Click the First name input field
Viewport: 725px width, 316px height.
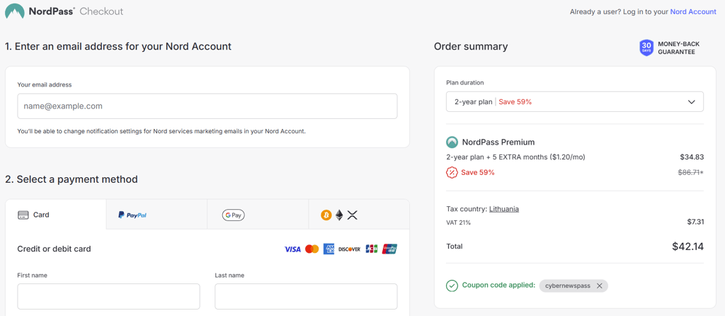tap(108, 297)
